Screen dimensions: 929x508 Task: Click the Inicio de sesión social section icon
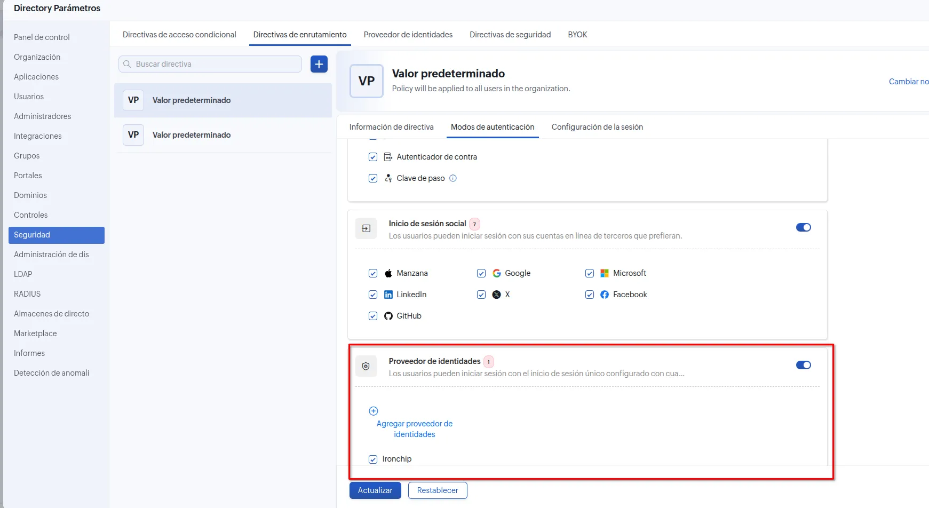tap(366, 228)
